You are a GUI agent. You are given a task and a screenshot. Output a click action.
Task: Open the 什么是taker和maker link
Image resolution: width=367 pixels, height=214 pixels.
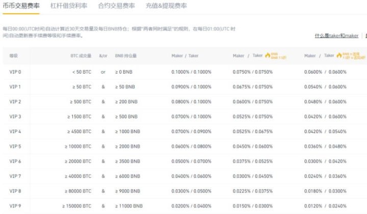336,36
